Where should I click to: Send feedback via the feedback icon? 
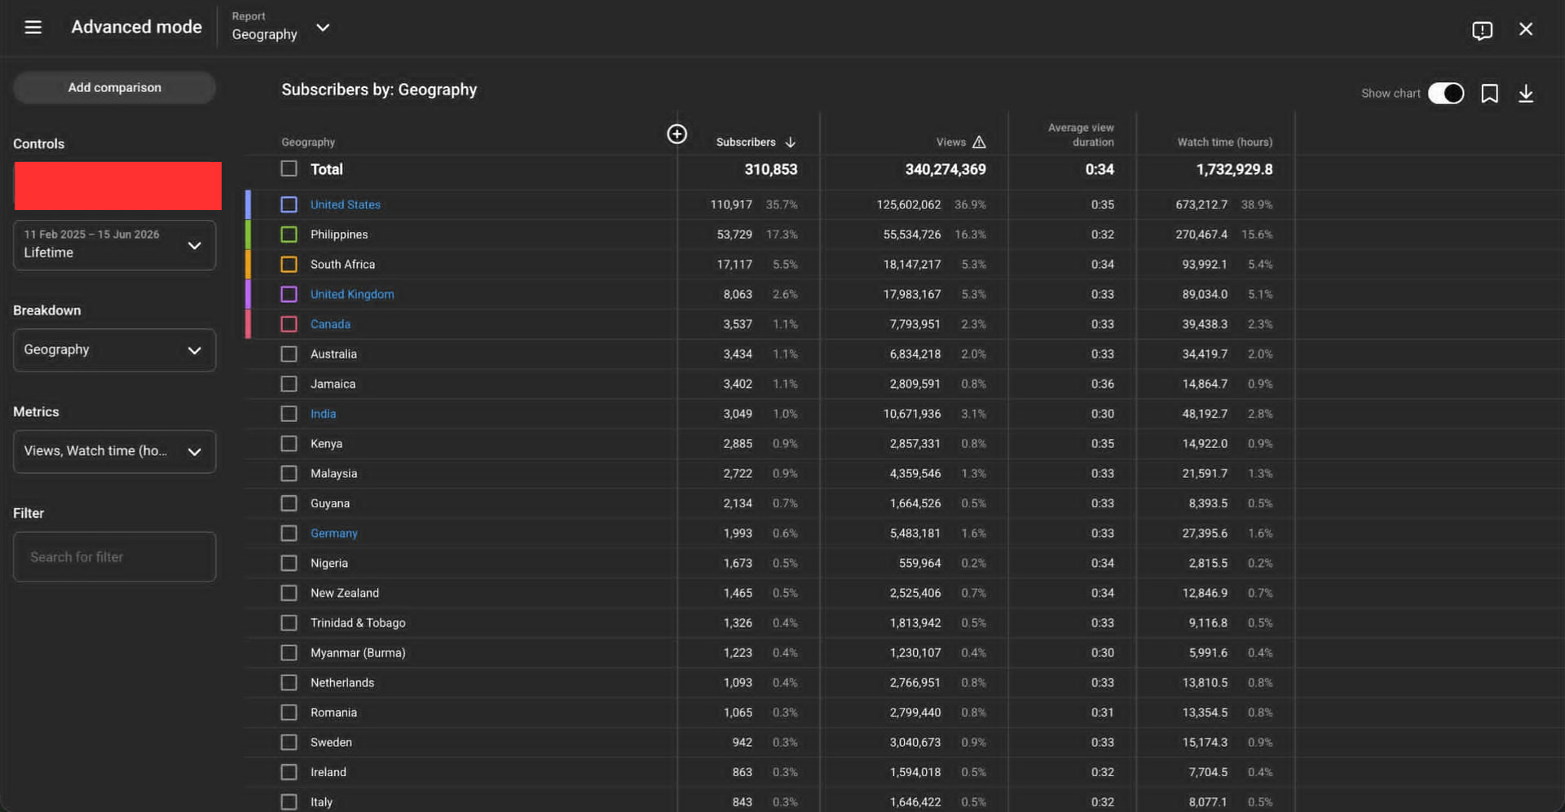pyautogui.click(x=1482, y=30)
